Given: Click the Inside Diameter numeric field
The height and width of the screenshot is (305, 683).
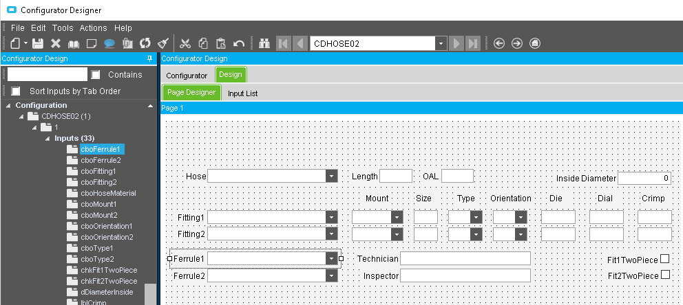Looking at the screenshot, I should (x=644, y=178).
